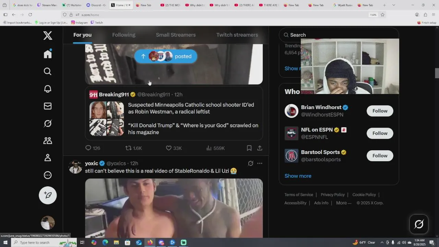
Task: Bookmark this page with star
Action: click(382, 15)
